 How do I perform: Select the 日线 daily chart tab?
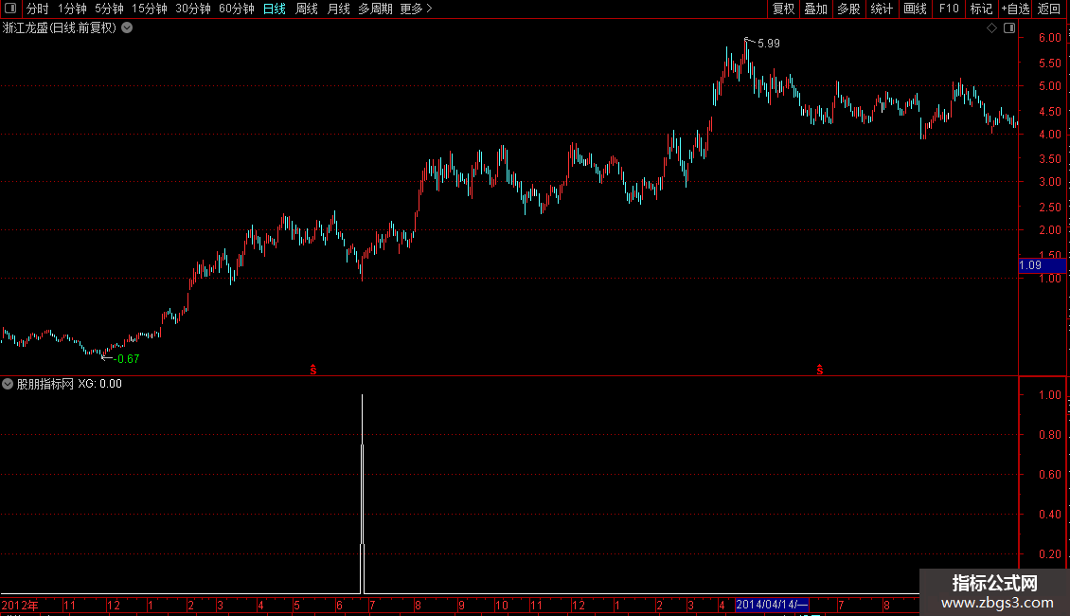[275, 9]
